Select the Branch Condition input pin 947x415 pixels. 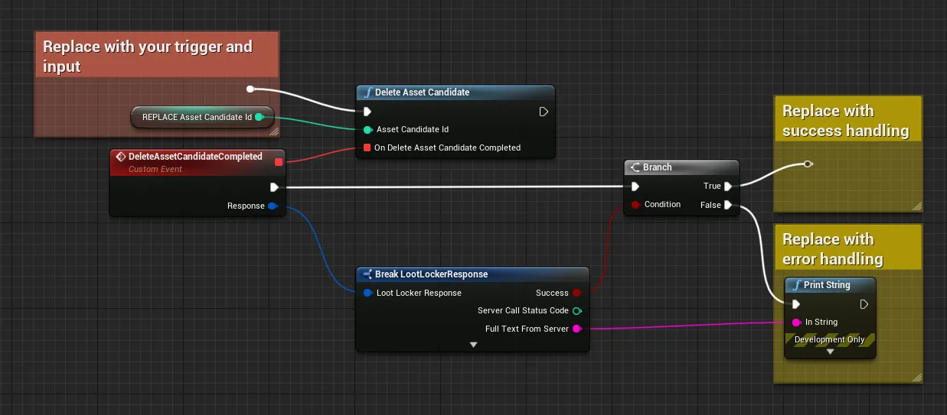tap(635, 204)
